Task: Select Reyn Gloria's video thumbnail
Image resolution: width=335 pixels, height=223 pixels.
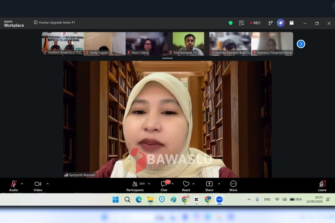Action: point(146,44)
